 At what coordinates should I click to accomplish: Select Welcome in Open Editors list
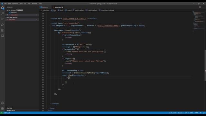[14, 13]
